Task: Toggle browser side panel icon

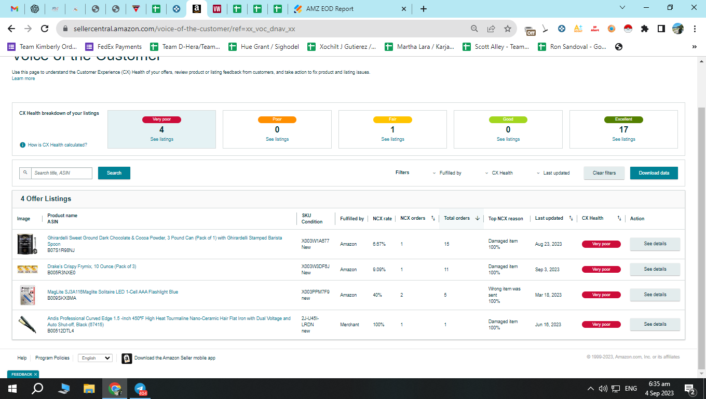Action: coord(661,29)
